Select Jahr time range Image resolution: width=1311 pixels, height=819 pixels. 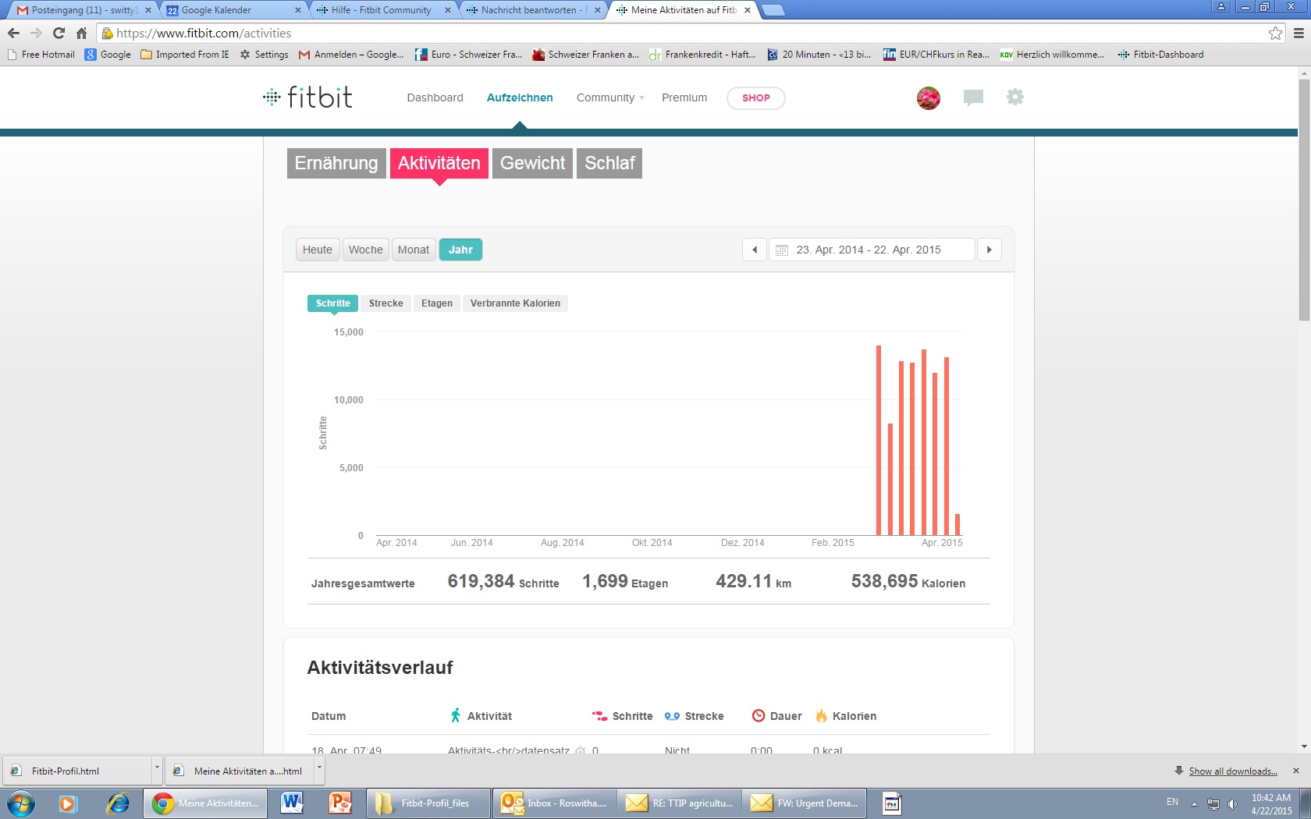click(x=460, y=250)
